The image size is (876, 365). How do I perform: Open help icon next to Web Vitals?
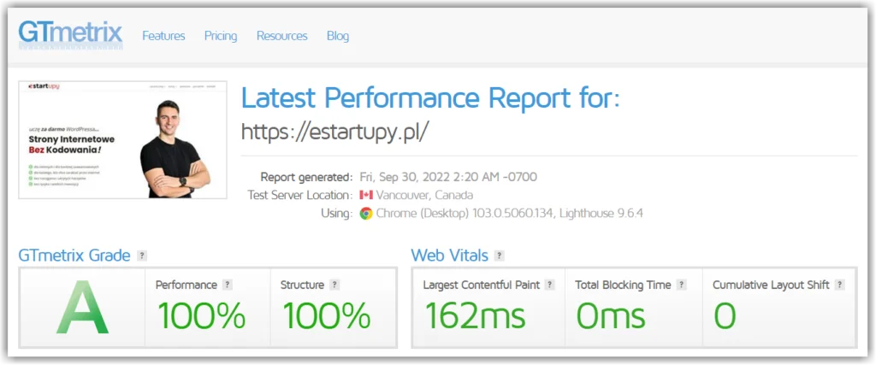[x=500, y=256]
